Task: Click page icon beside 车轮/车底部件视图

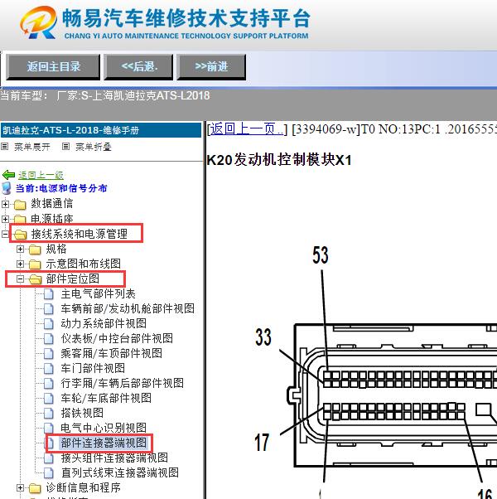Action: (49, 399)
